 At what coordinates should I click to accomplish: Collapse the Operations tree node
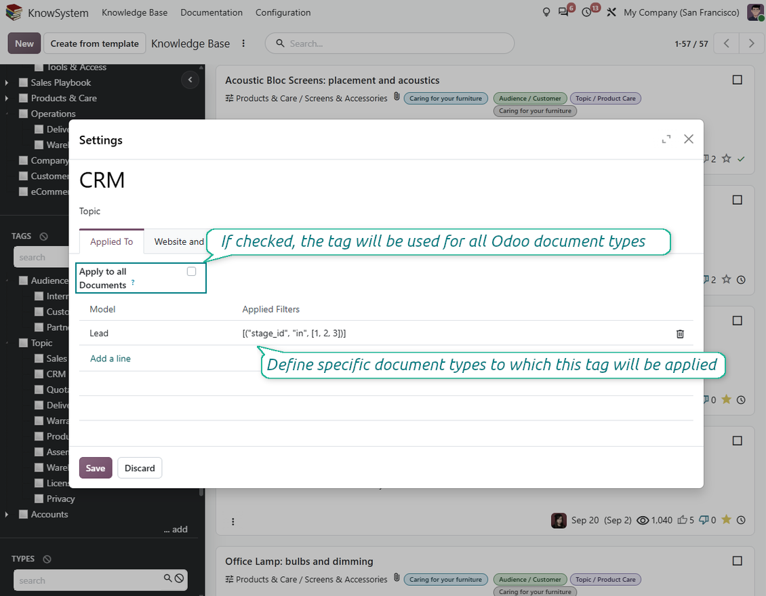coord(7,114)
